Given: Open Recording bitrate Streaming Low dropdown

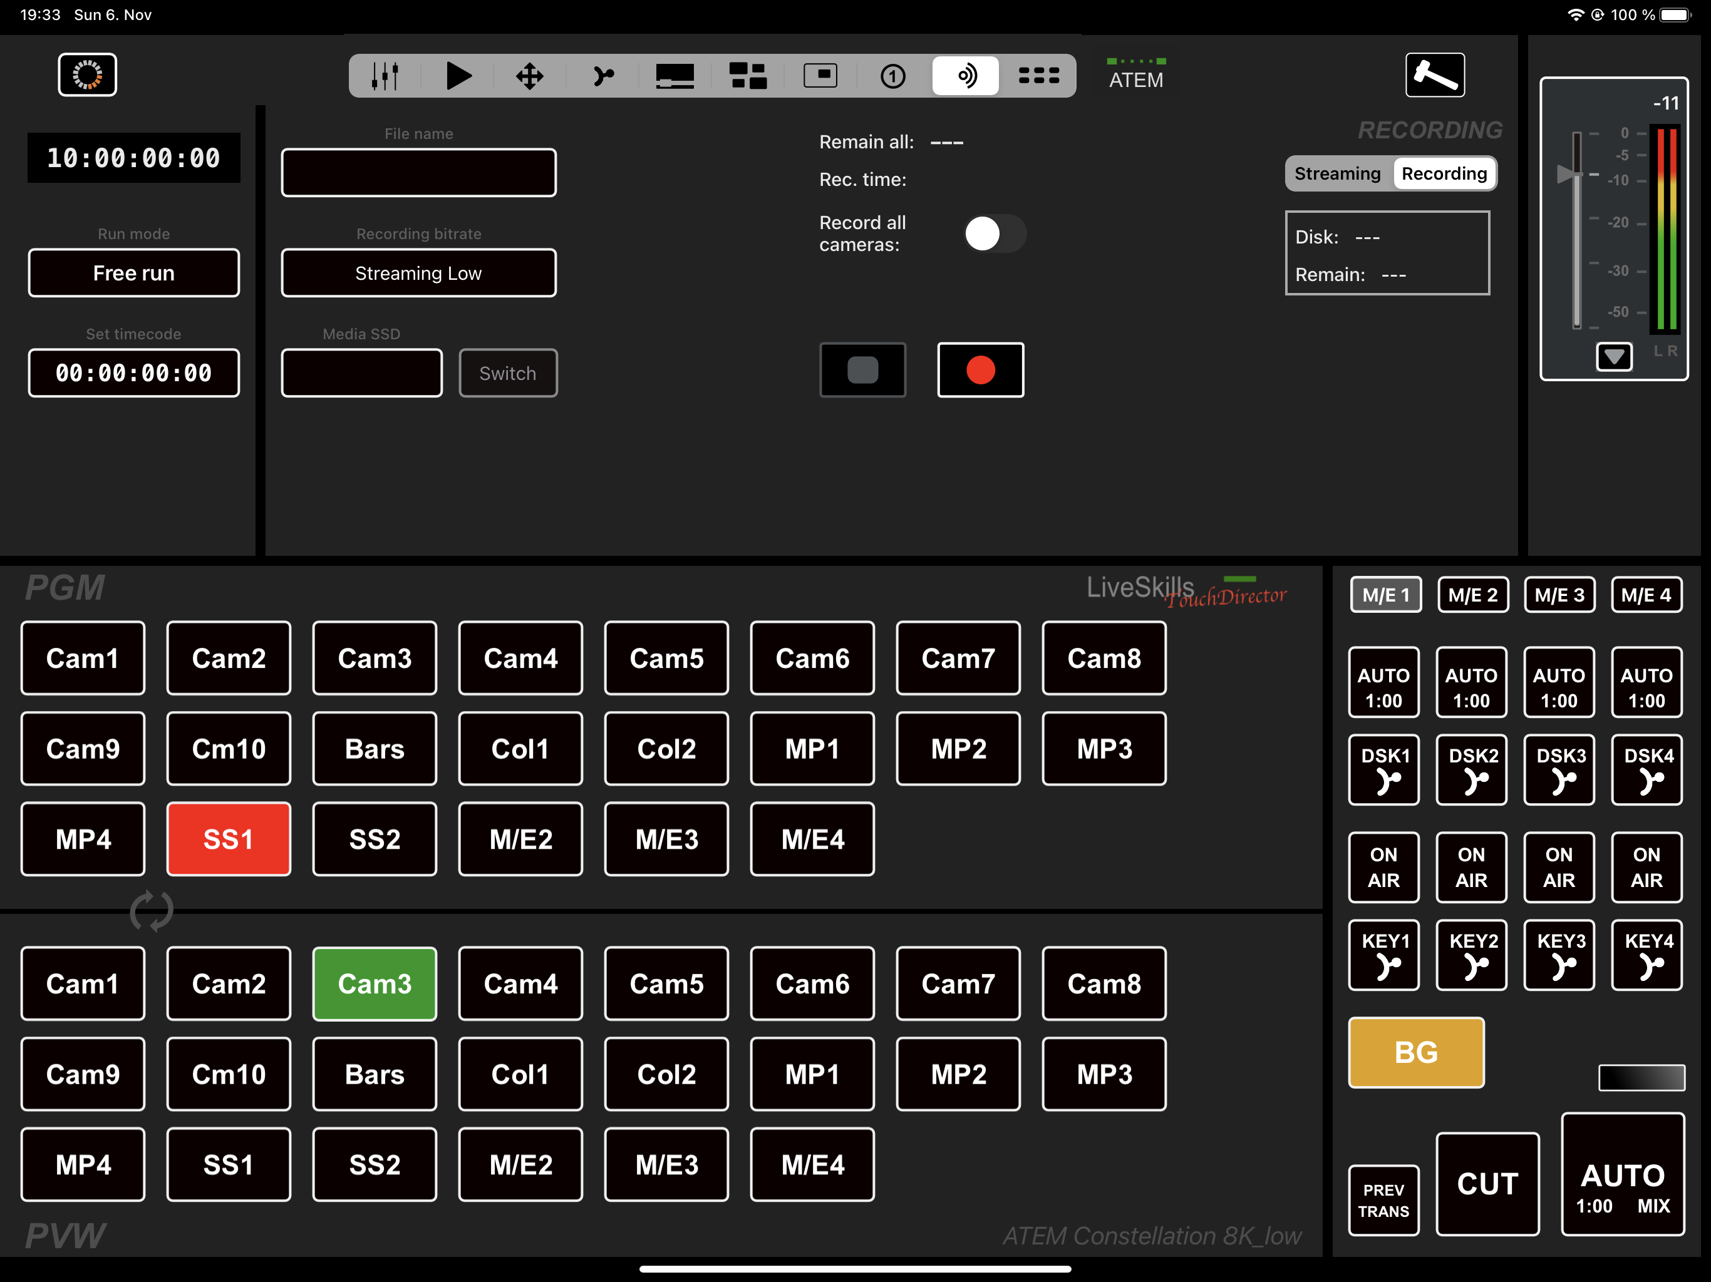Looking at the screenshot, I should 418,273.
